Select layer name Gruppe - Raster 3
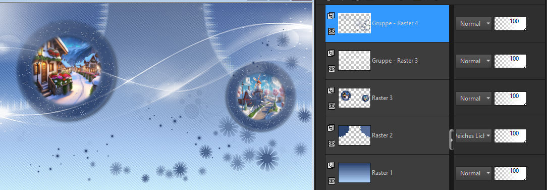Screen dimensions: 547x190 point(395,61)
